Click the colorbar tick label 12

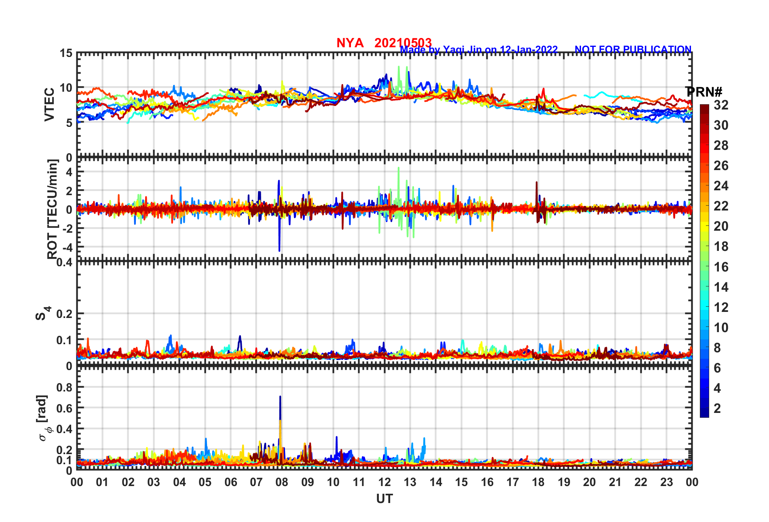tap(721, 307)
